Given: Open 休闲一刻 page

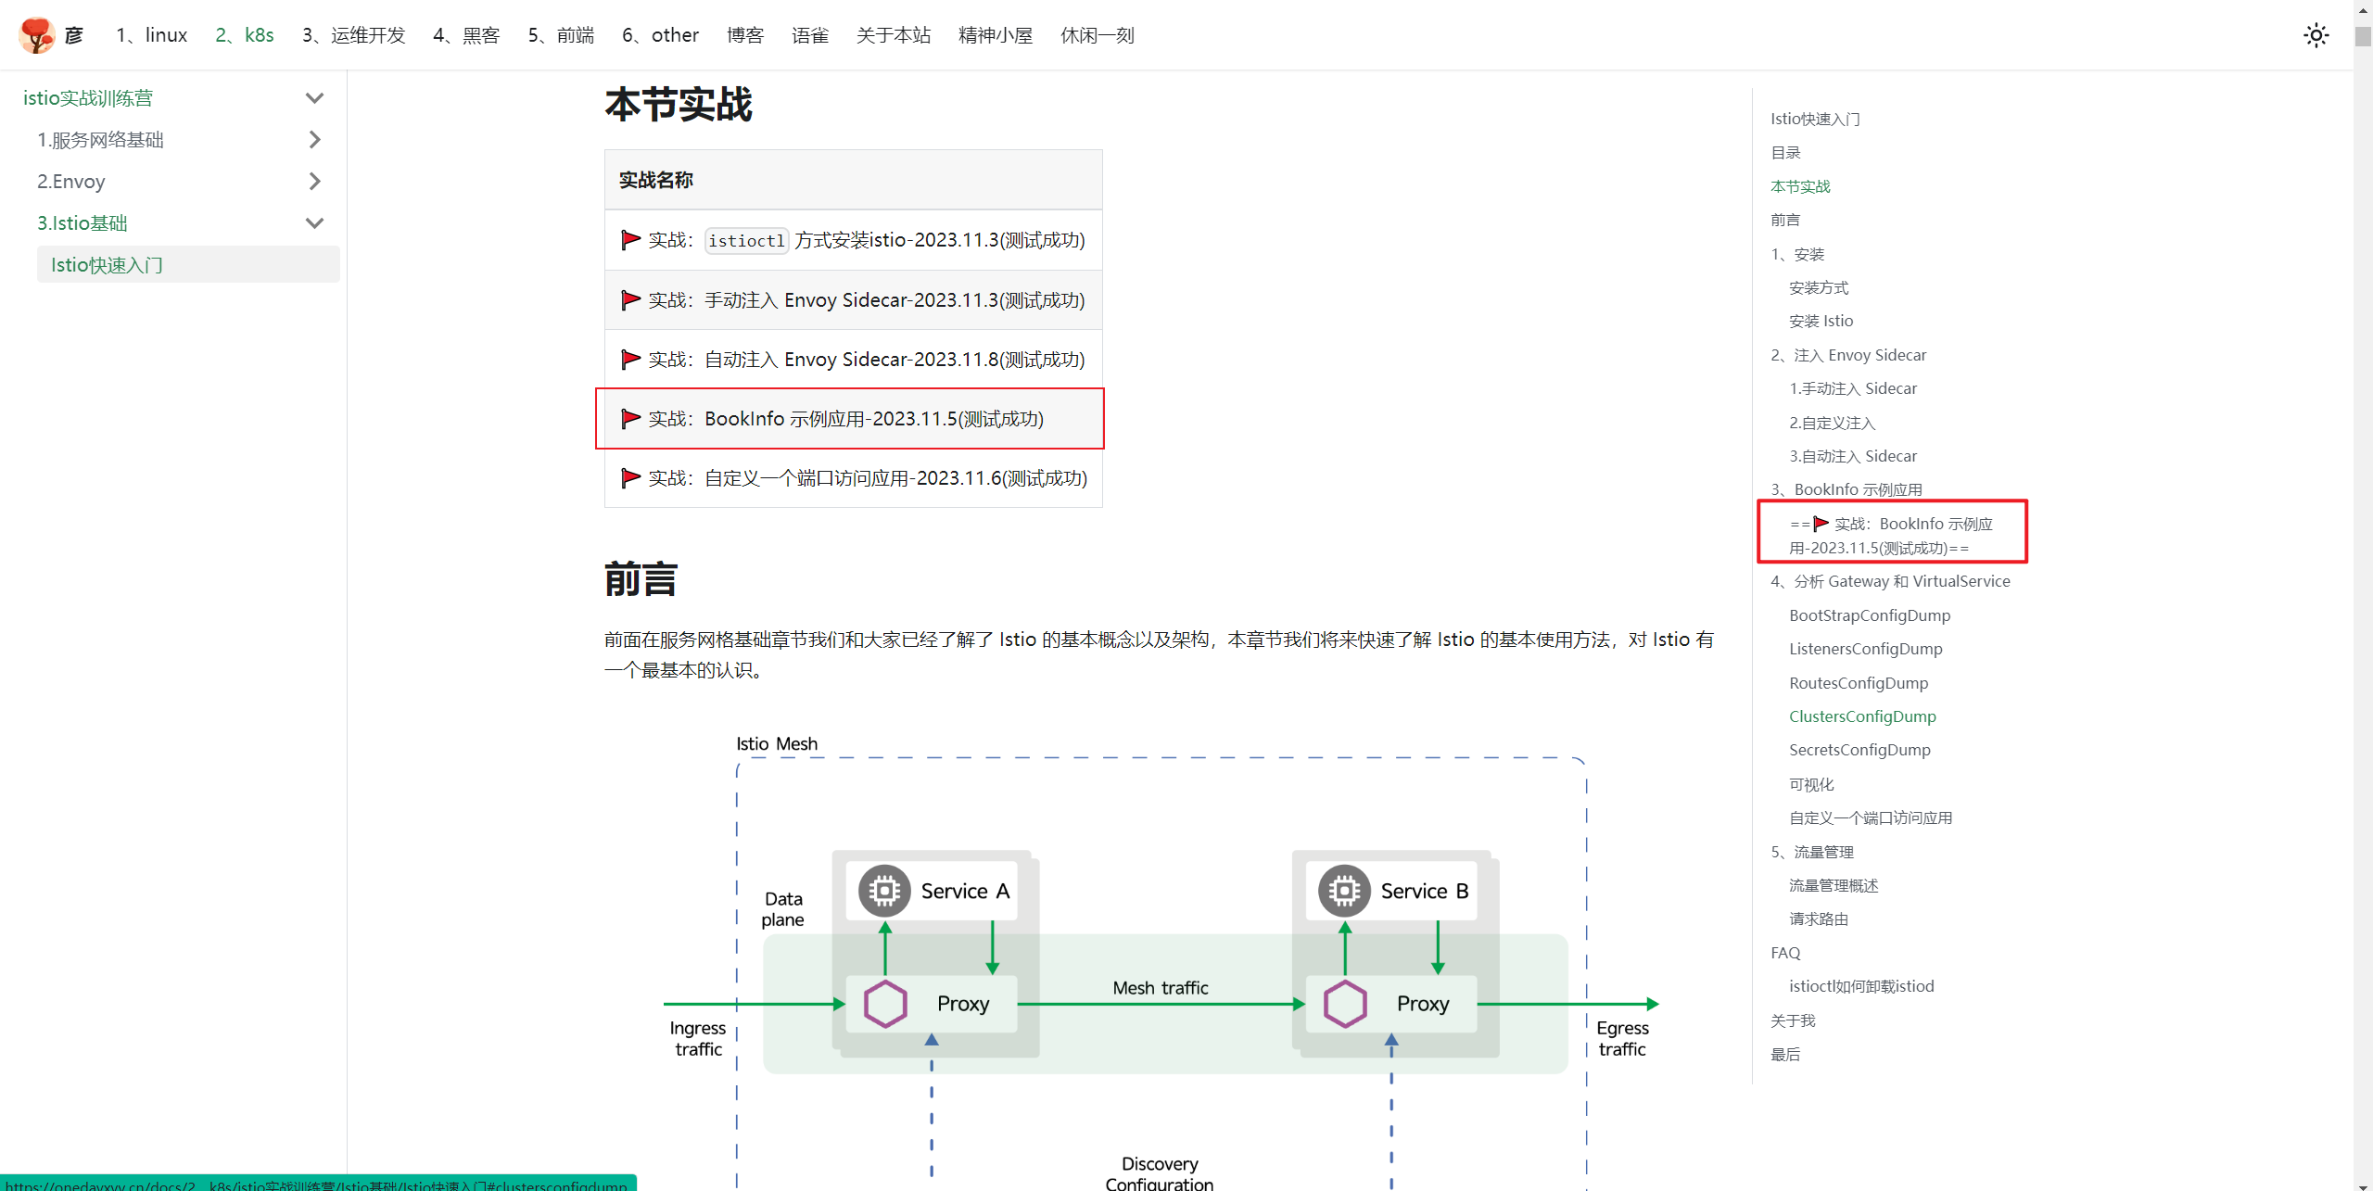Looking at the screenshot, I should pyautogui.click(x=1098, y=35).
